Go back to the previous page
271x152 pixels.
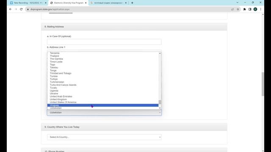click(10, 9)
